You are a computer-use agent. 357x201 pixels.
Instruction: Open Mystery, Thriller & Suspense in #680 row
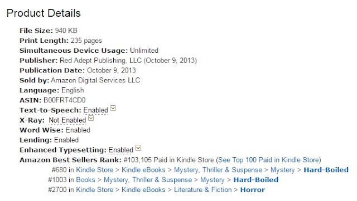point(218,170)
